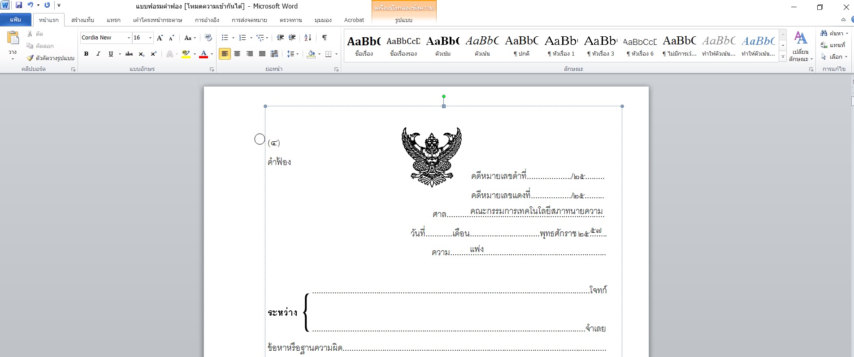This screenshot has height=357, width=854.
Task: Switch to the References (การอ้างอิง) tab
Action: pyautogui.click(x=207, y=20)
